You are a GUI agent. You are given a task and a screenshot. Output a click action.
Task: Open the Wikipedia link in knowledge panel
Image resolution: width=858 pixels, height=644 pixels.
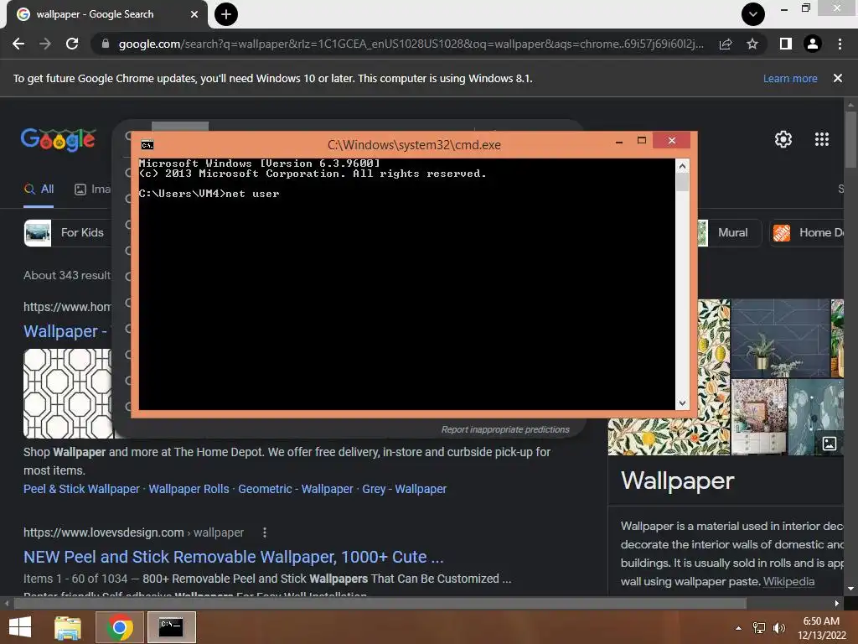(x=788, y=582)
